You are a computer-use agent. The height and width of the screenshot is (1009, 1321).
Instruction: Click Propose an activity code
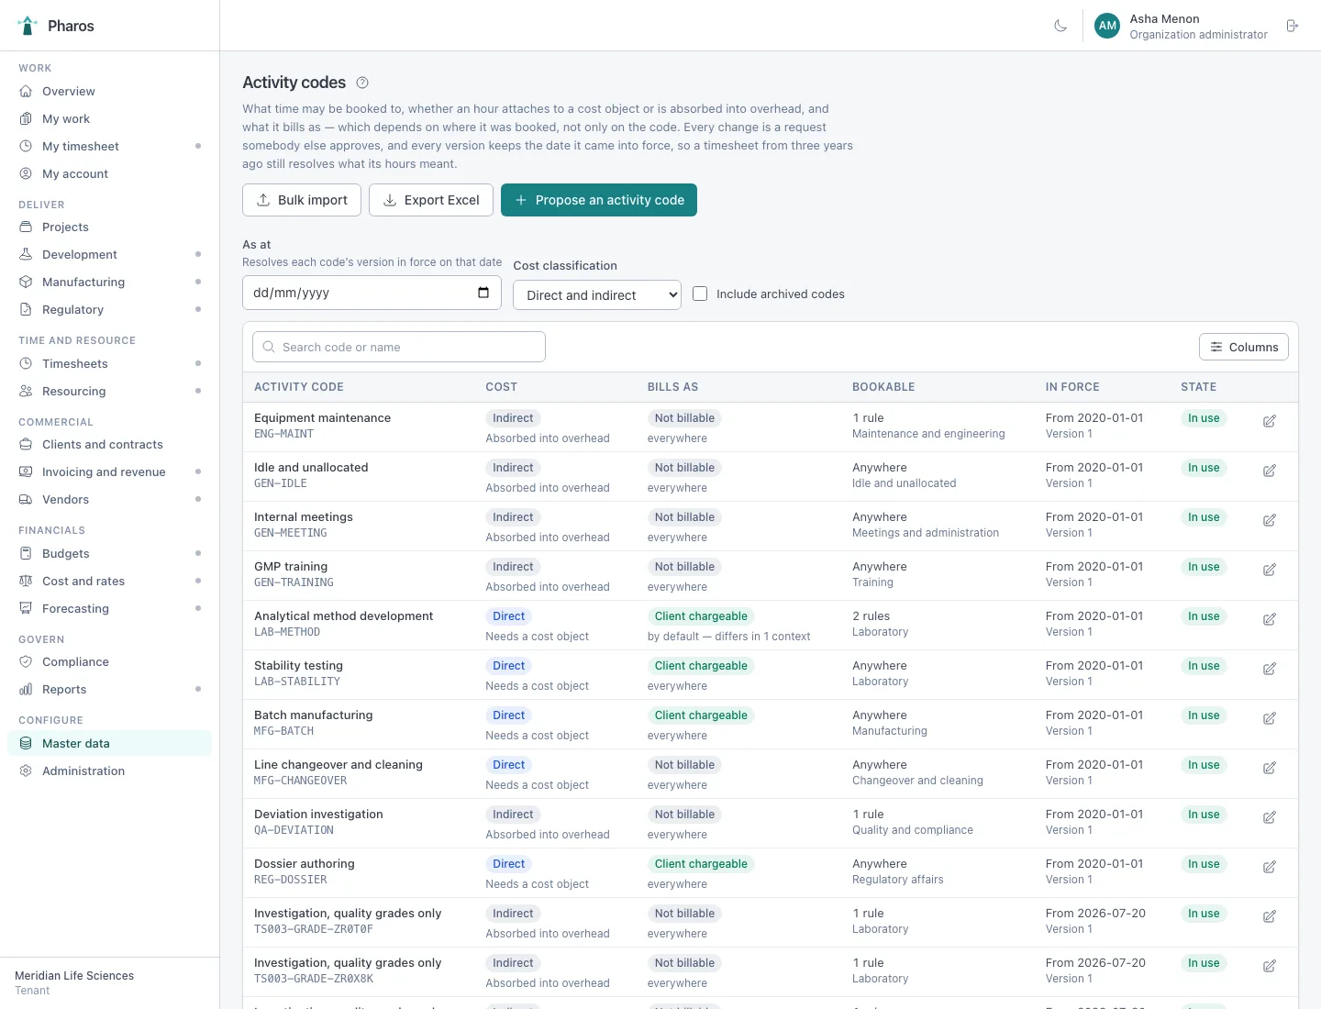[x=599, y=200]
